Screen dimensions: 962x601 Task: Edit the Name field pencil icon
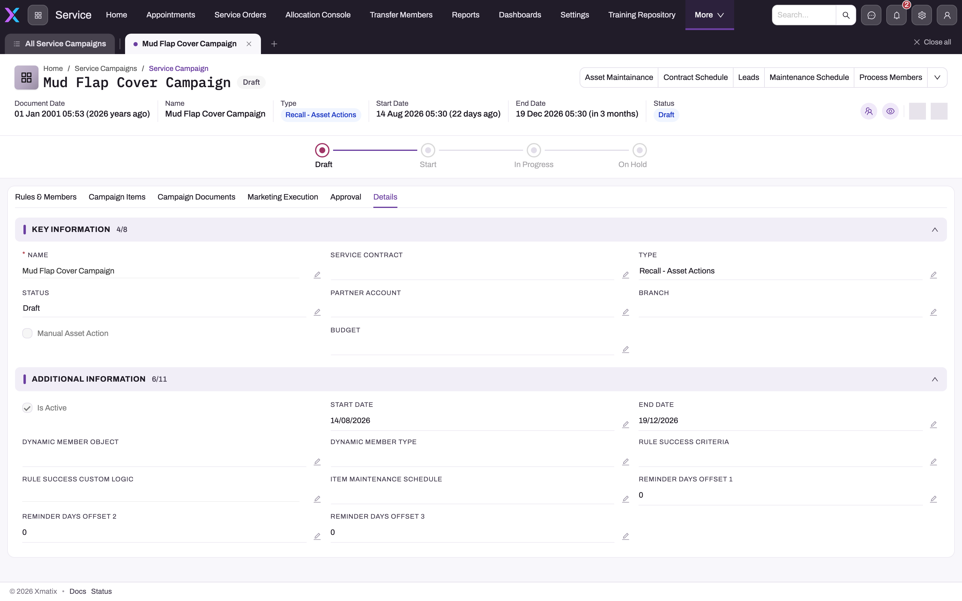pyautogui.click(x=317, y=275)
